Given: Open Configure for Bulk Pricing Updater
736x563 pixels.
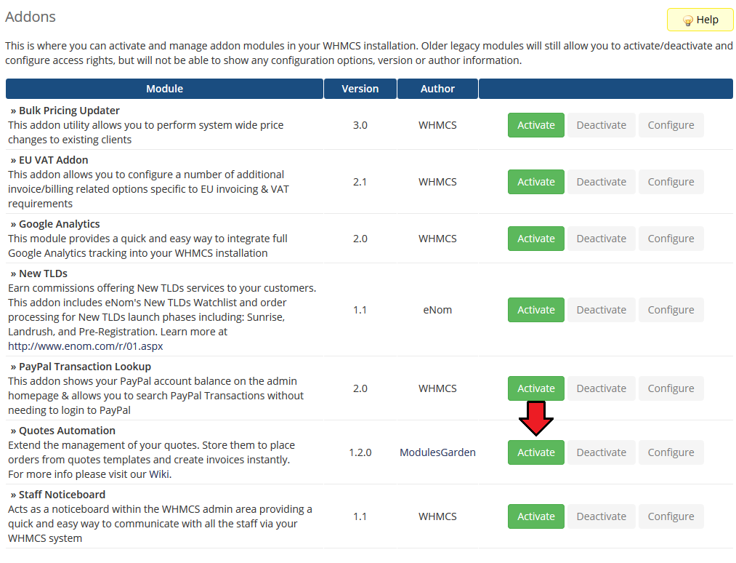Looking at the screenshot, I should [671, 125].
